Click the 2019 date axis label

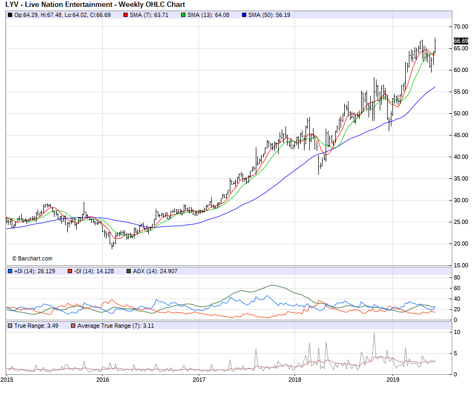(392, 380)
